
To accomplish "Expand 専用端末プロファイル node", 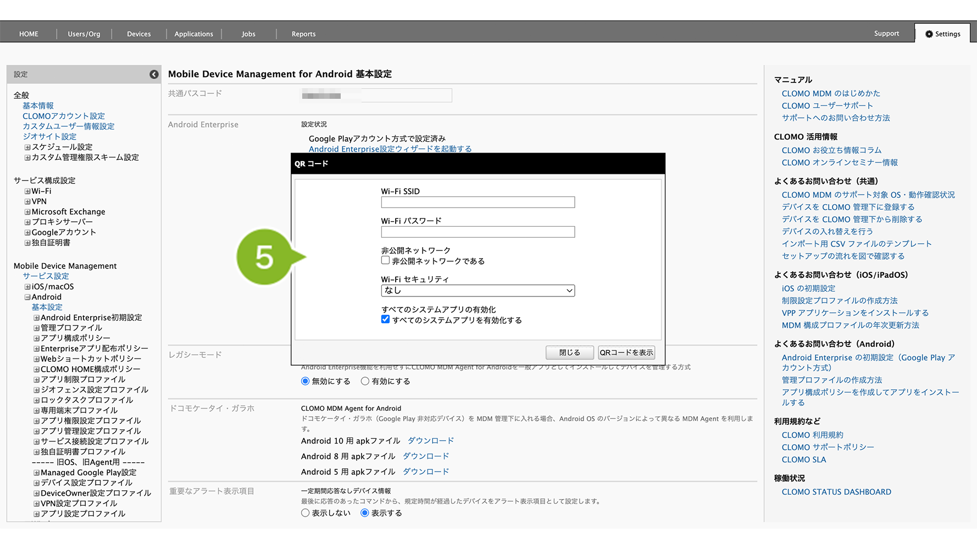I will 36,411.
